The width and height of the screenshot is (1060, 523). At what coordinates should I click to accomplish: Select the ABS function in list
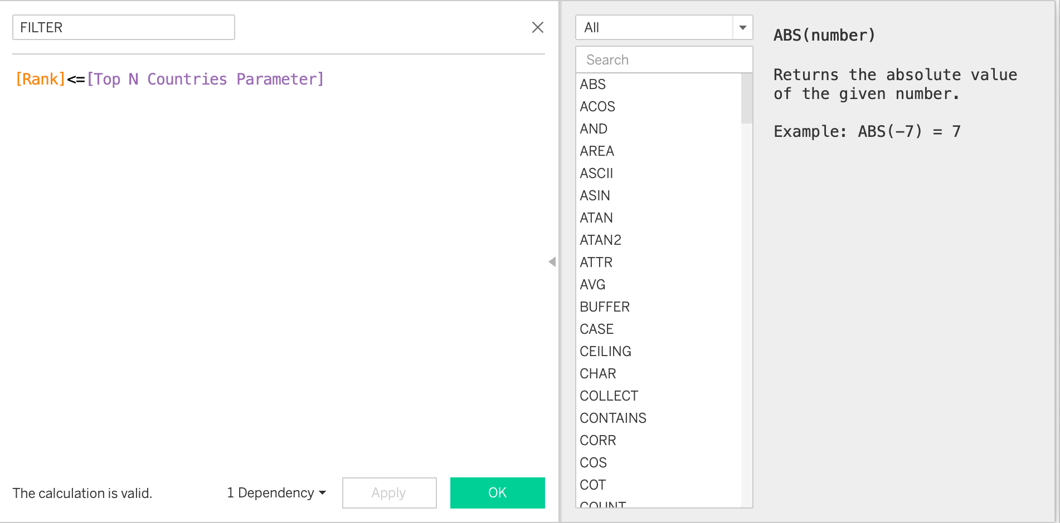pos(592,84)
